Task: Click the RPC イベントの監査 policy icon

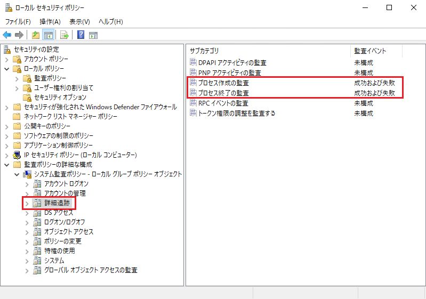Action: pos(193,103)
